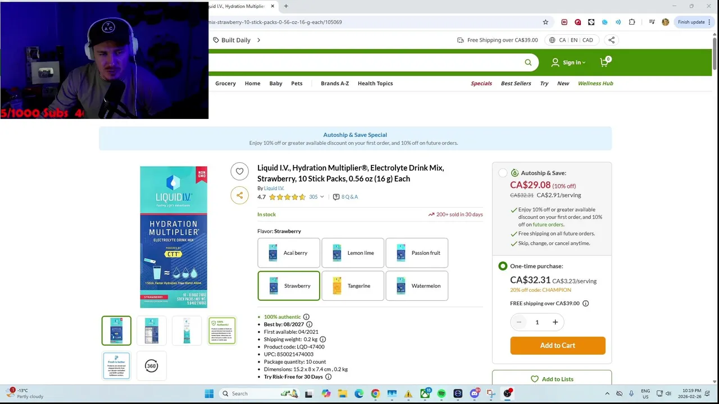Click Finish update in Chrome
The image size is (719, 404).
point(691,22)
